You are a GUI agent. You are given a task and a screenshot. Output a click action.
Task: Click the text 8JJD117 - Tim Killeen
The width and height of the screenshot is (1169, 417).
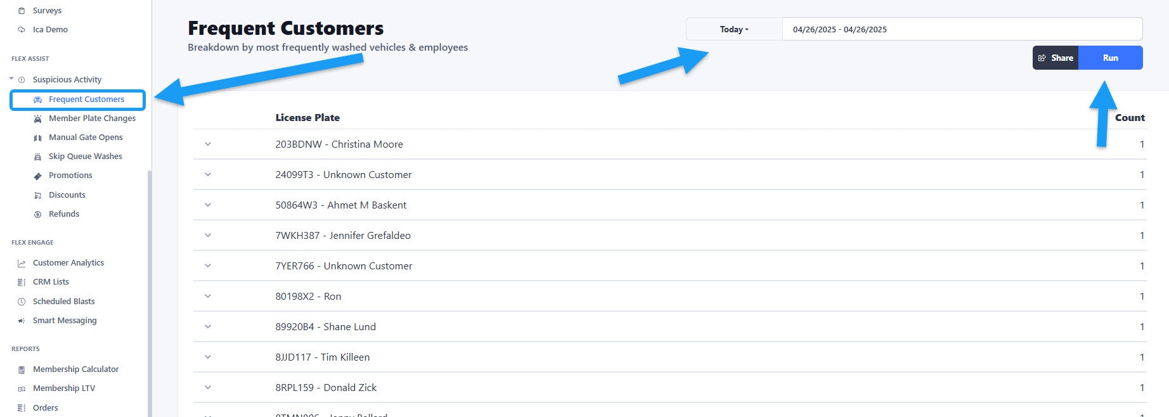(x=323, y=357)
